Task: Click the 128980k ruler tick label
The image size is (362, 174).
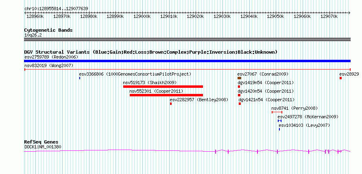Action: click(88, 16)
